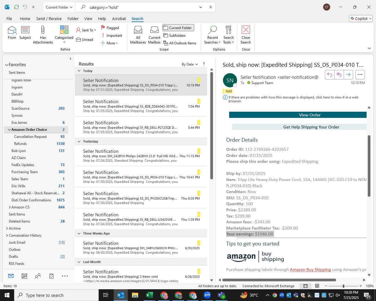Open the Amazon Buy Shipping link

pyautogui.click(x=310, y=270)
